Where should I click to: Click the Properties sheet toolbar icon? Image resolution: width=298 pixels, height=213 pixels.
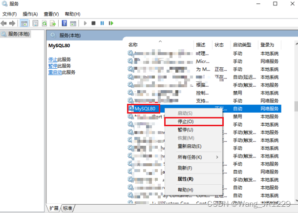coord(35,23)
